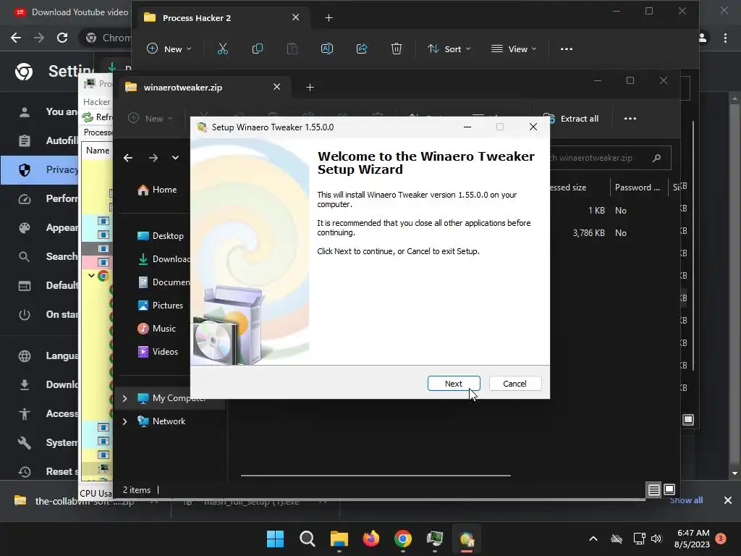Go back in the winaerotweaker.zip explorer
The image size is (741, 556).
click(x=128, y=158)
